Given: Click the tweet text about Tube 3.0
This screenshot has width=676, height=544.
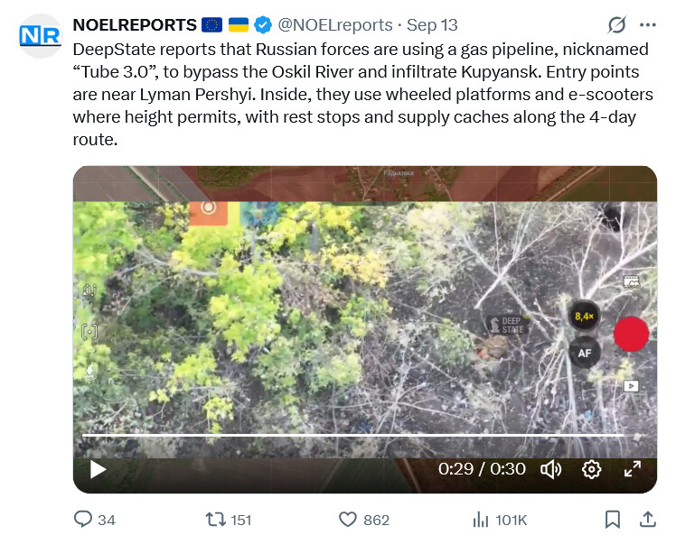Looking at the screenshot, I should tap(361, 94).
